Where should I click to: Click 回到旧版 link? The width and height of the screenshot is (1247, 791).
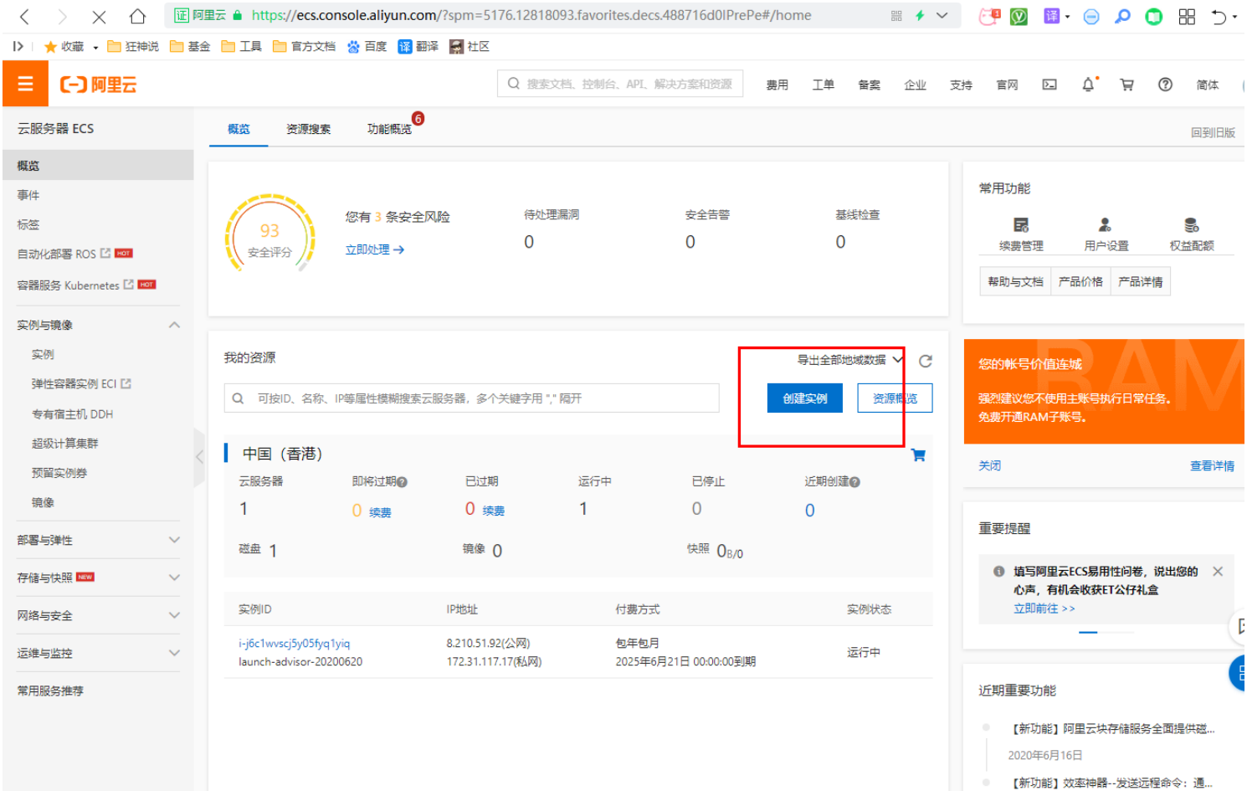click(x=1213, y=132)
